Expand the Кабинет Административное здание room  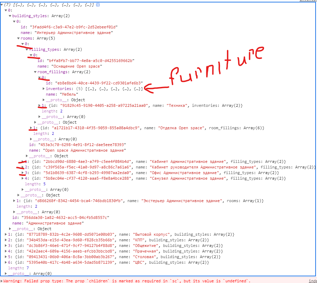tap(23, 161)
